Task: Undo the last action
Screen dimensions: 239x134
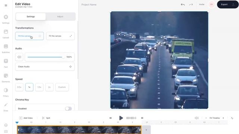Action: click(183, 4)
